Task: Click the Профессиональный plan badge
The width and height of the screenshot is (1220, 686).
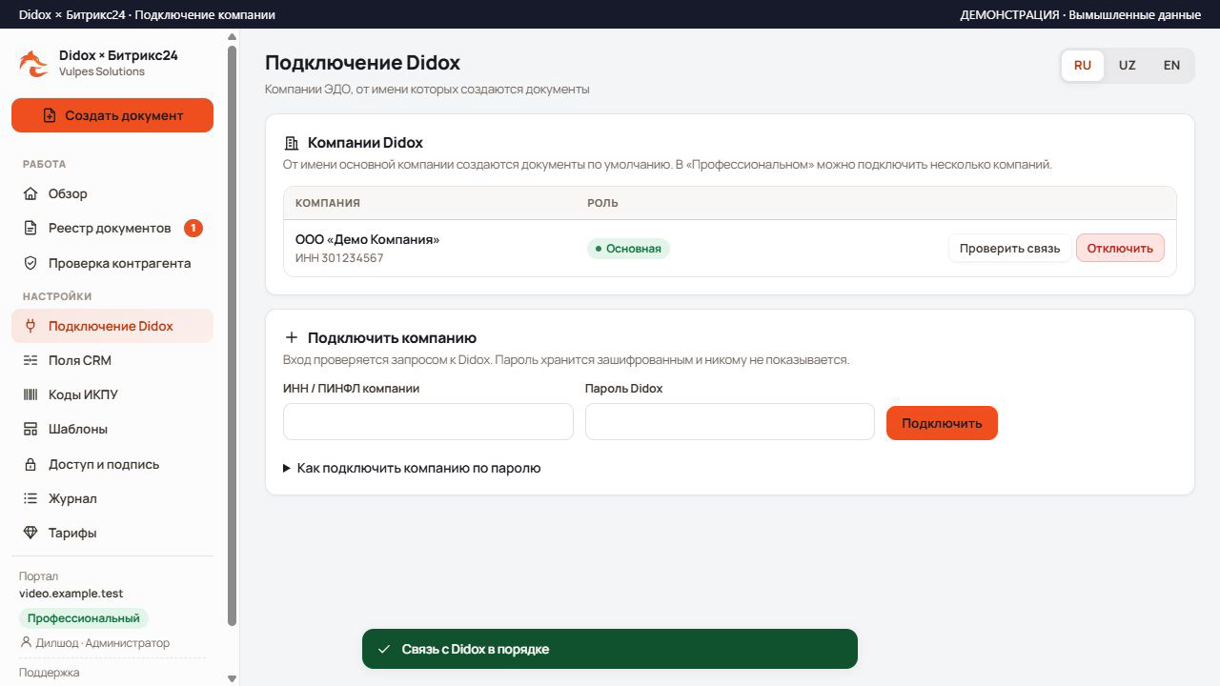Action: coord(84,618)
